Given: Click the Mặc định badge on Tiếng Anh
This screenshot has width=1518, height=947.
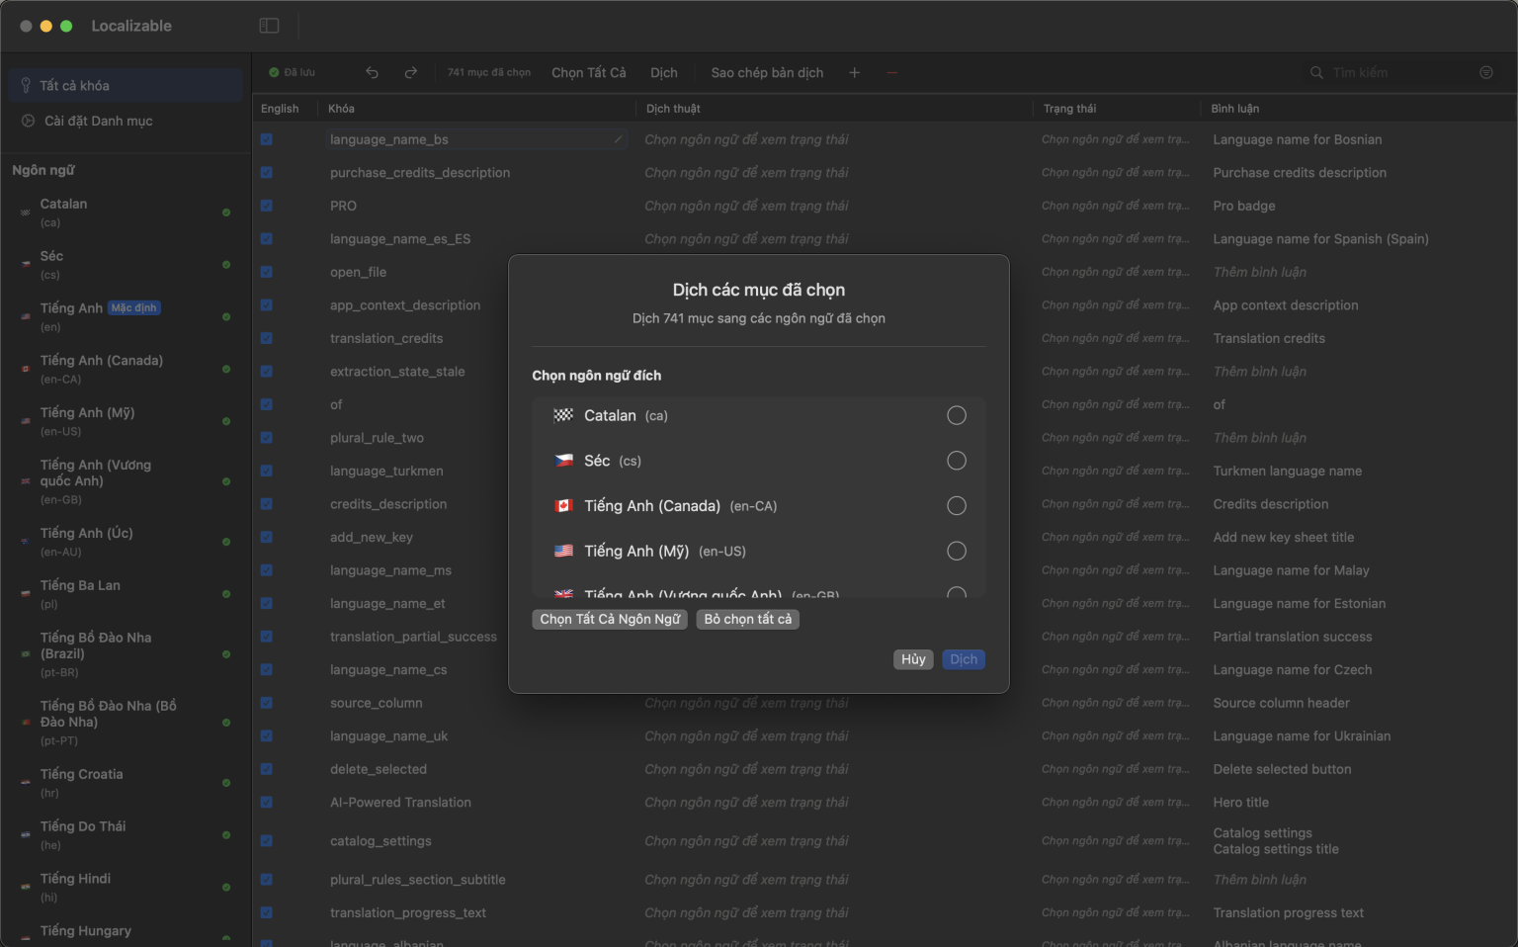Looking at the screenshot, I should pos(133,308).
